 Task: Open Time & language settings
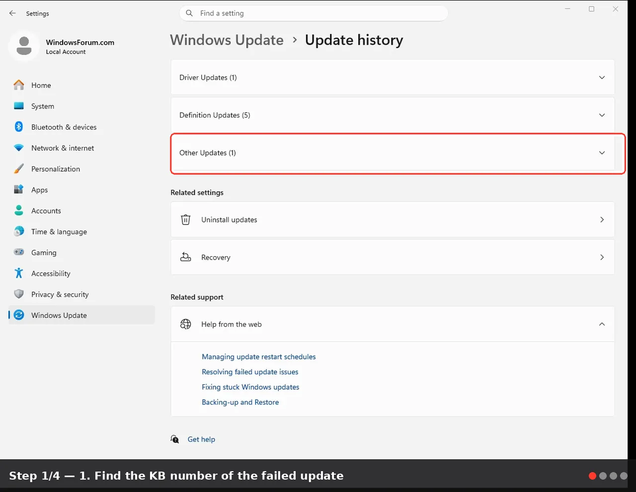[x=81, y=231]
